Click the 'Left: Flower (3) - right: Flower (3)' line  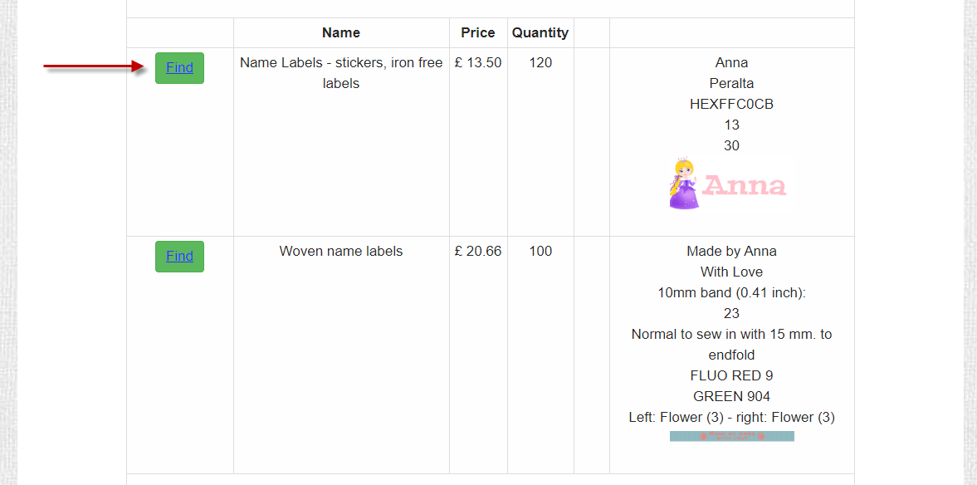pos(731,417)
